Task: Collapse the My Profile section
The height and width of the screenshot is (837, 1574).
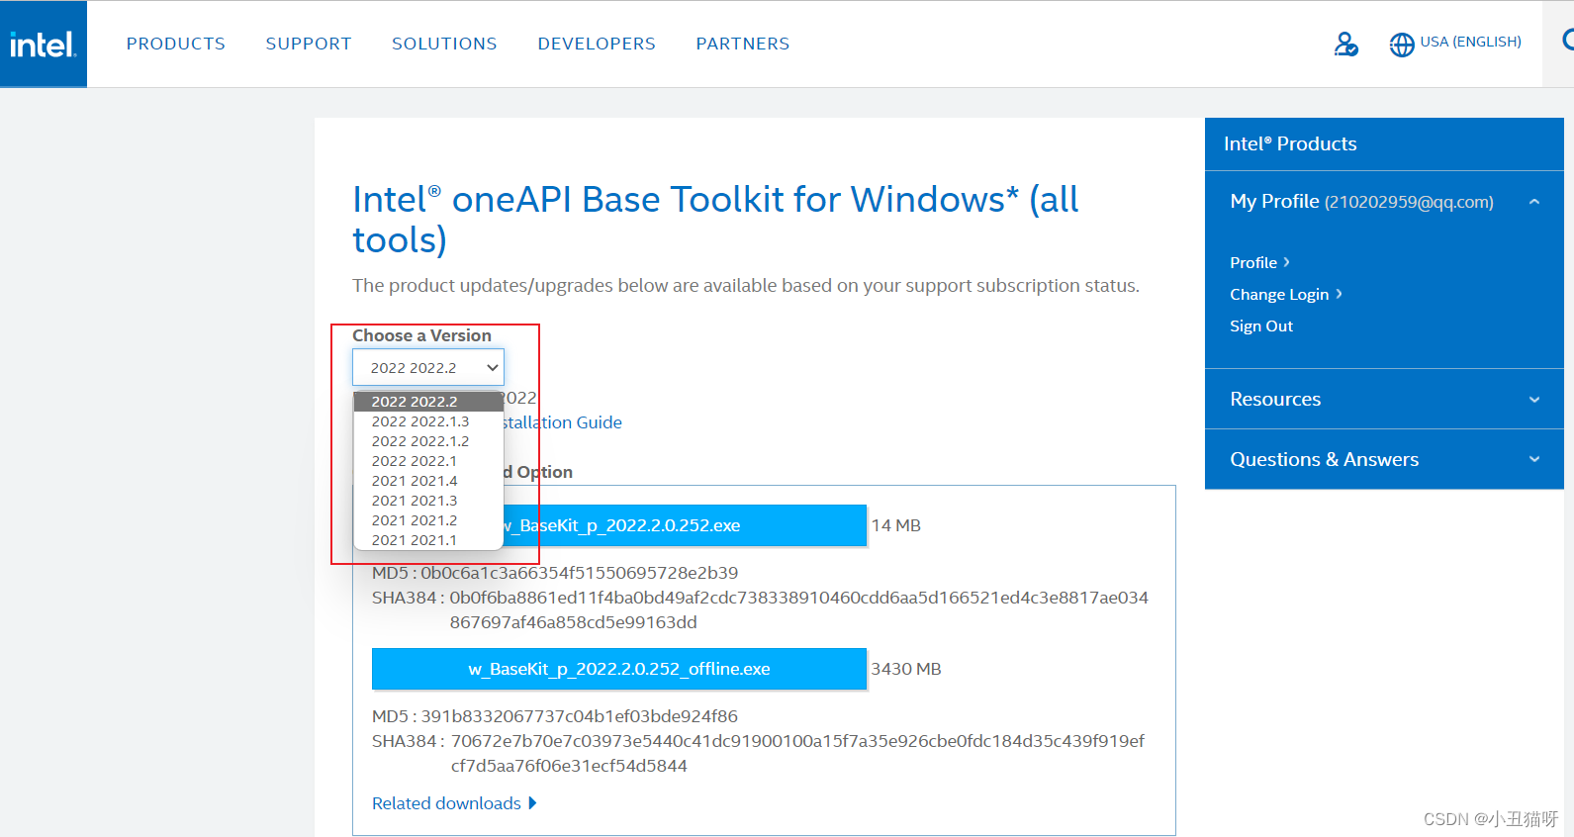Action: (1534, 202)
